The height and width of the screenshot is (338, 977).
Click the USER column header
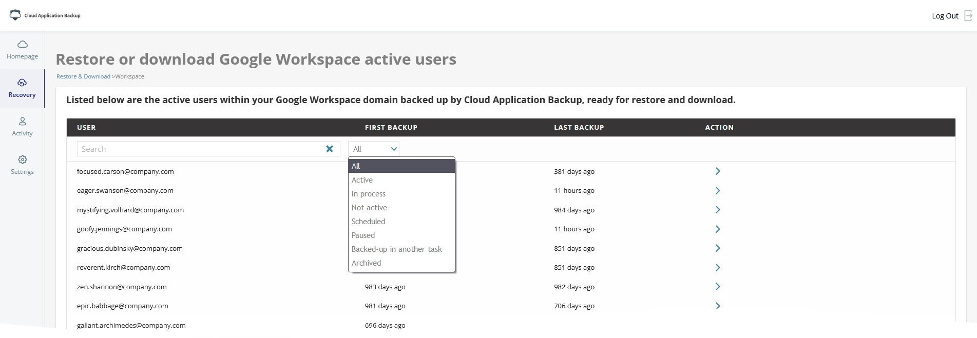[86, 128]
